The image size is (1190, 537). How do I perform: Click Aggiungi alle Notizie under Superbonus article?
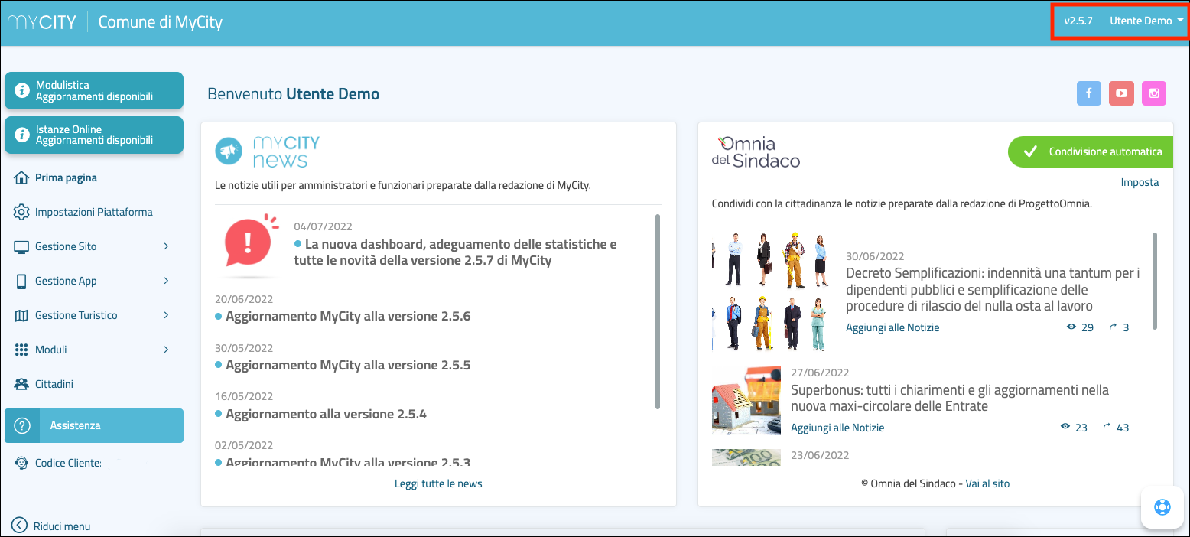[837, 428]
